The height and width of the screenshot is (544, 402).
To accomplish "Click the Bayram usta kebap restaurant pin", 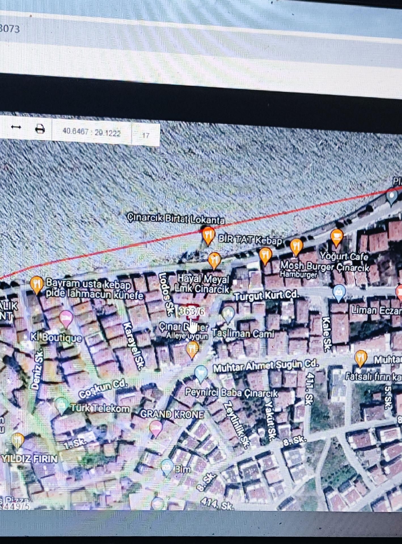I will 37,285.
